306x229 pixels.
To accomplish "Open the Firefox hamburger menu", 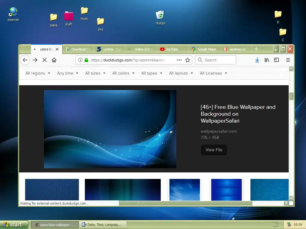I will 288,60.
